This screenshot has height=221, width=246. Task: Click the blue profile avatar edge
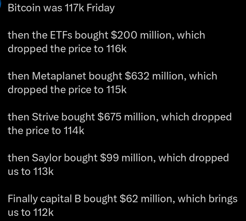click(x=1, y=4)
